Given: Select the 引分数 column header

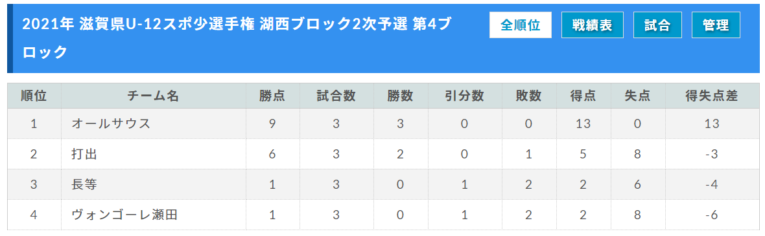Looking at the screenshot, I should click(x=464, y=96).
